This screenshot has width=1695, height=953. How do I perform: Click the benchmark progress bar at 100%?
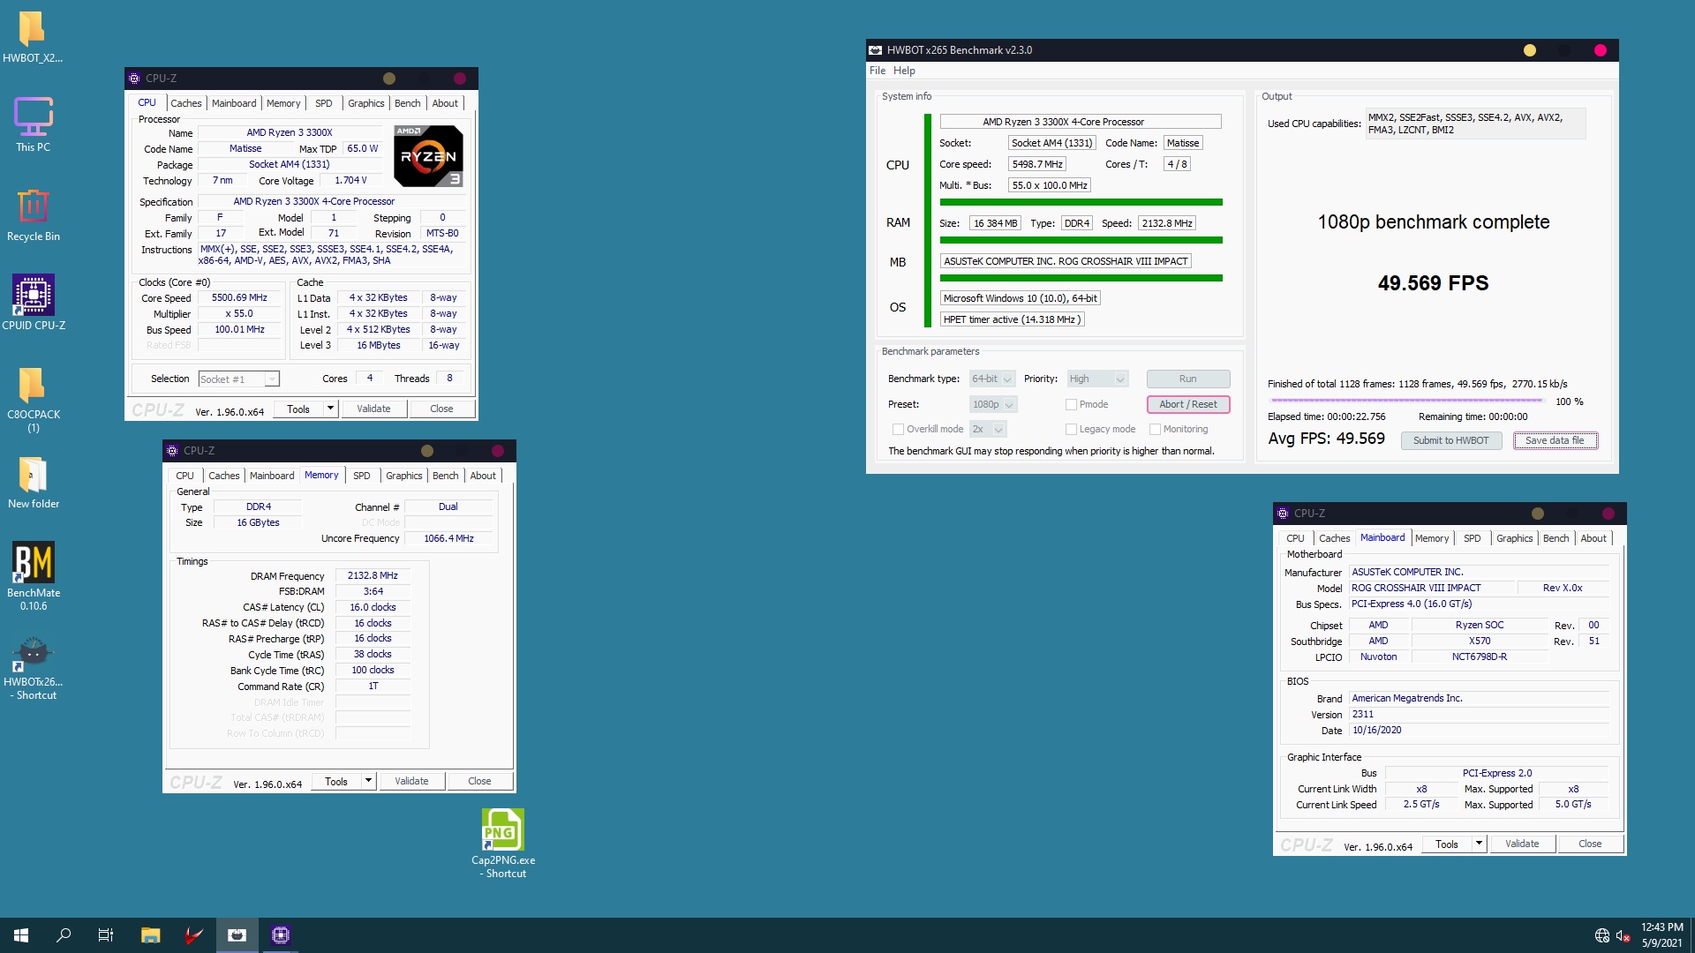pos(1407,401)
